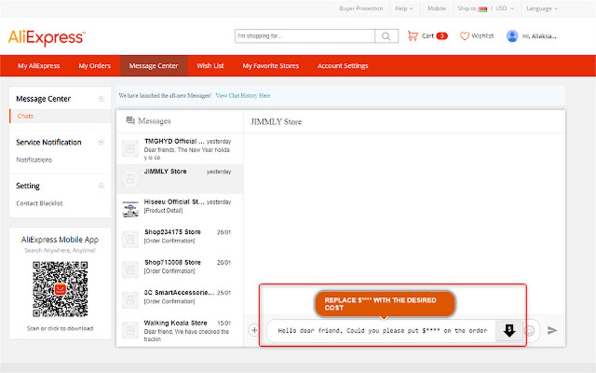
Task: Click the Shop234175 Store avatar icon
Action: pyautogui.click(x=130, y=240)
